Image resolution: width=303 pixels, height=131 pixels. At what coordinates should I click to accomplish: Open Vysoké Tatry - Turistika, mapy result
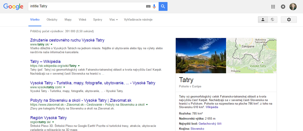point(93,83)
